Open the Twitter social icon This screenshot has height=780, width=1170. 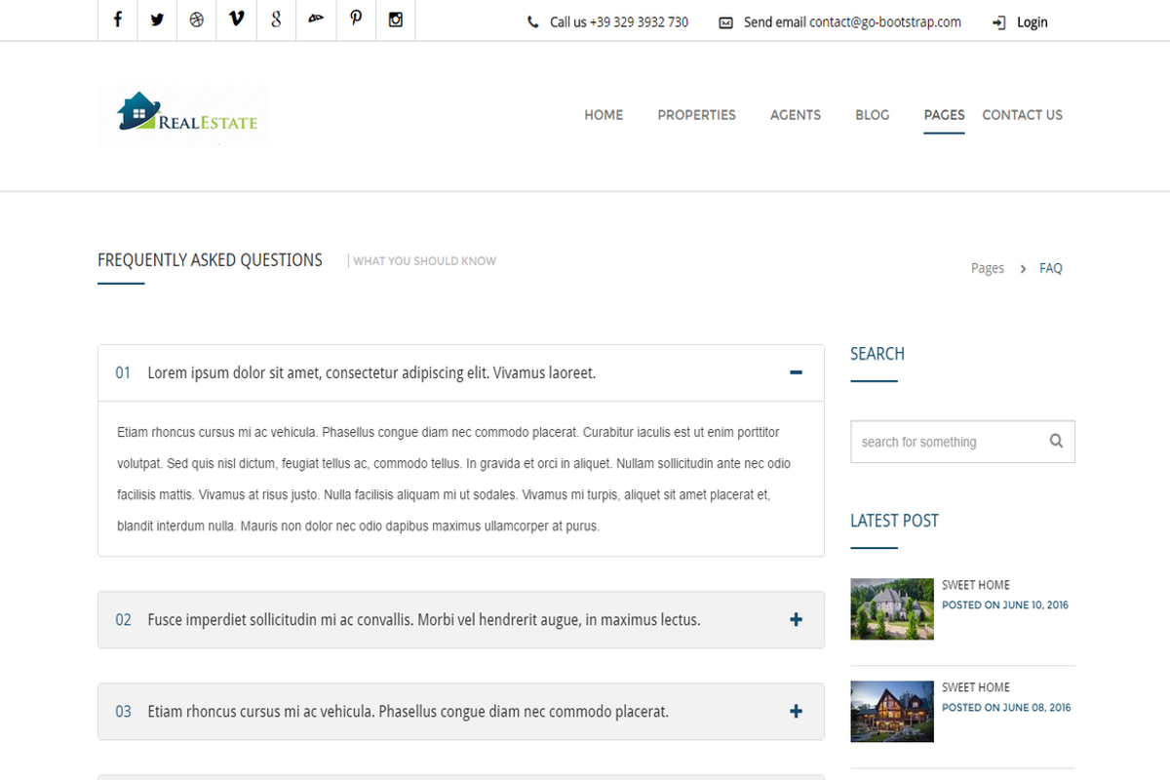(157, 19)
